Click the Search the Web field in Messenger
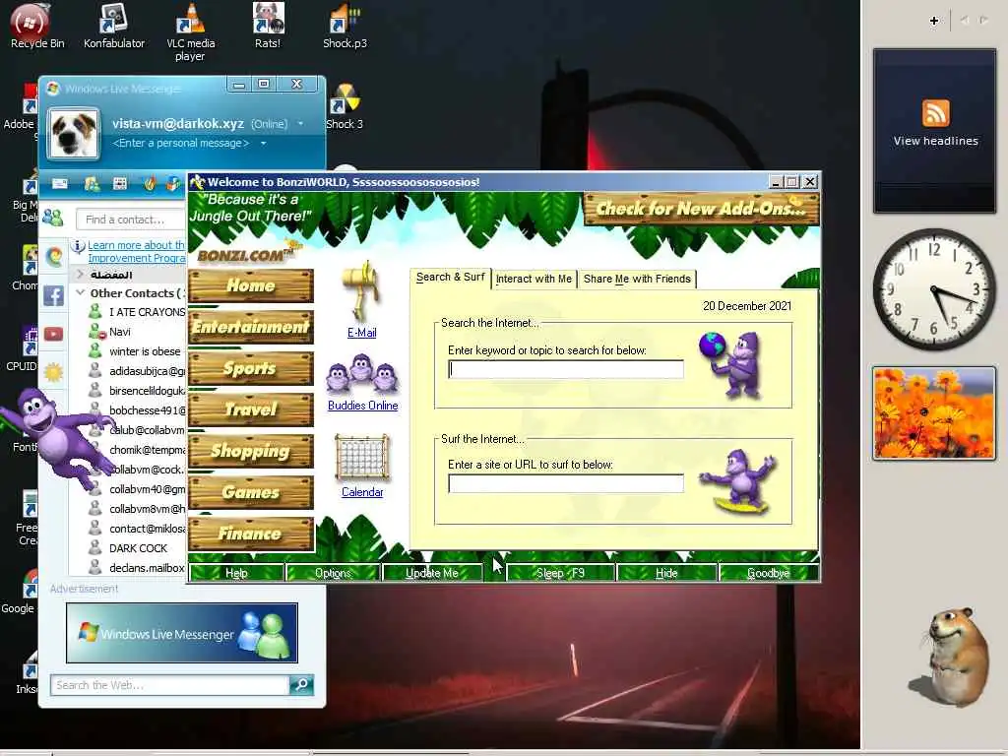 169,685
